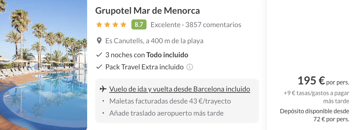Screen dimensions: 356x130
Task: Click the +9 € tasas/gastos note
Action: [x=316, y=97]
